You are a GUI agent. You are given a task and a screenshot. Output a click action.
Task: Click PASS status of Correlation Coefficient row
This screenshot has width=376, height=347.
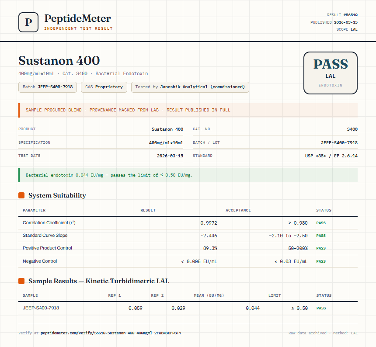point(321,223)
